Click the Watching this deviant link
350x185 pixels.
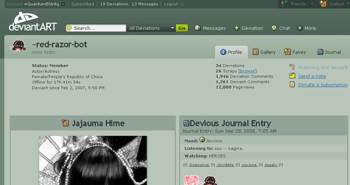click(x=323, y=67)
